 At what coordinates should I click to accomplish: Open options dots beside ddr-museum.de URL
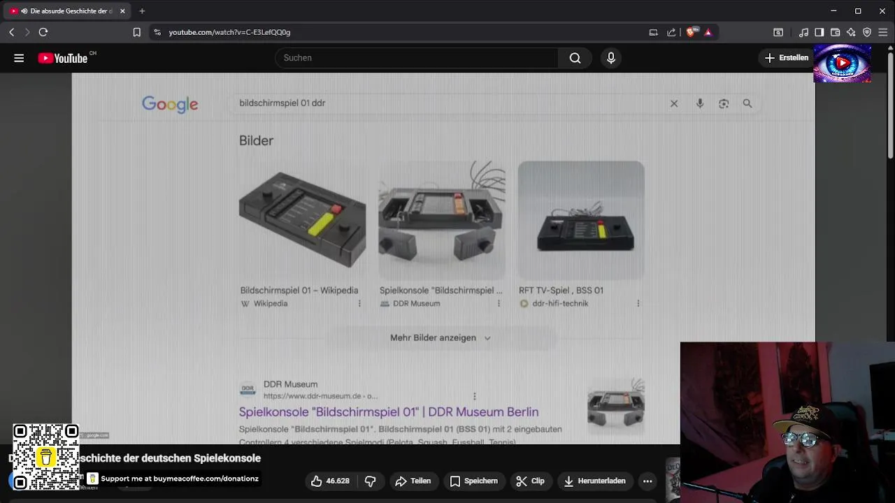474,396
